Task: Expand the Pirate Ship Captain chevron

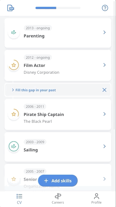Action: (x=104, y=114)
